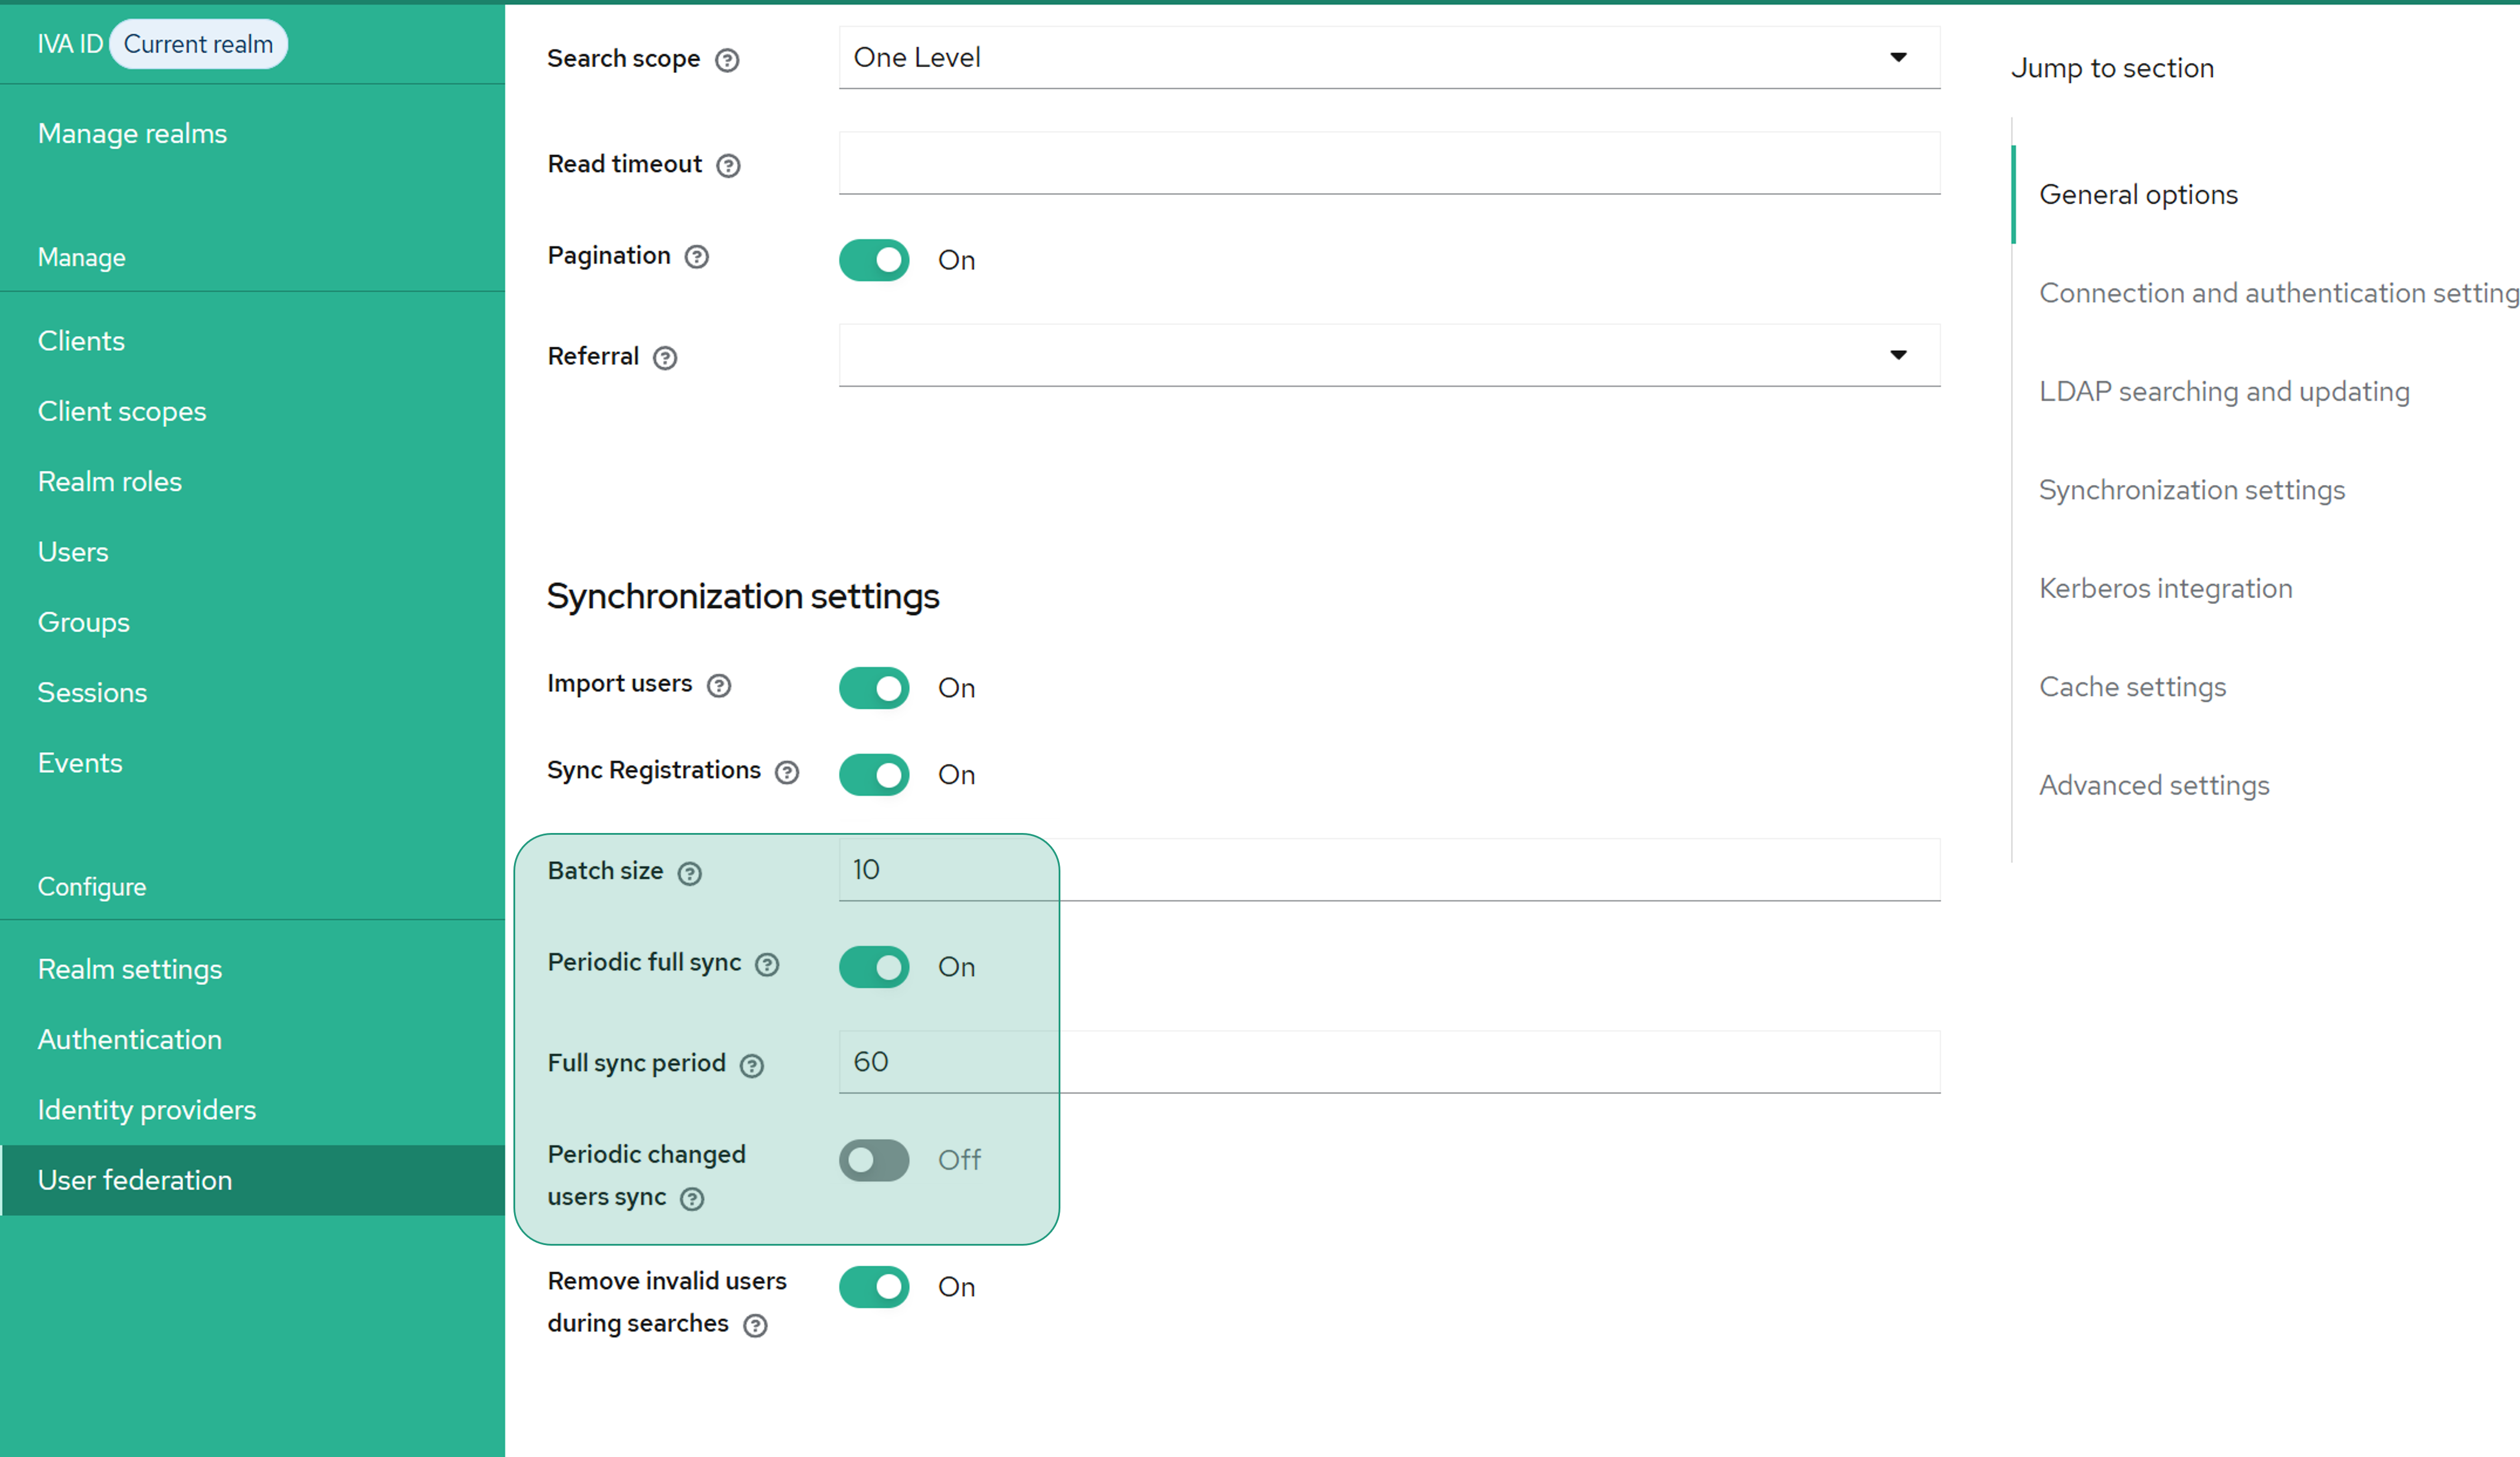Go to Realm settings menu item

(x=130, y=969)
